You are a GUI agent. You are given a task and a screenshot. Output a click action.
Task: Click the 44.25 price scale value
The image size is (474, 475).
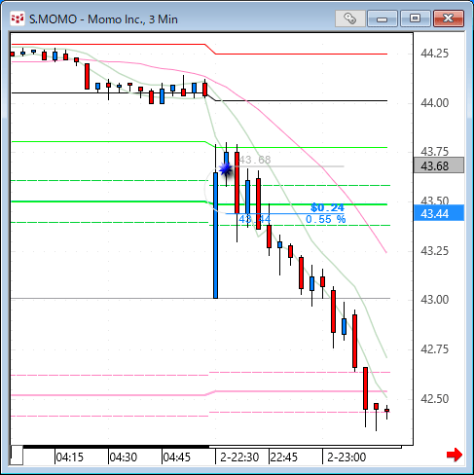(435, 54)
